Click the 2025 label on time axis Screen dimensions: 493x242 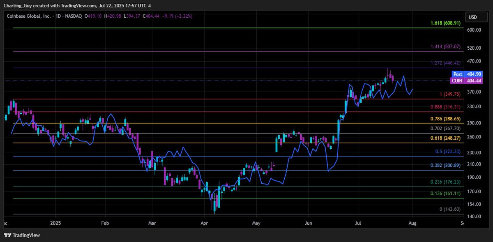55,224
